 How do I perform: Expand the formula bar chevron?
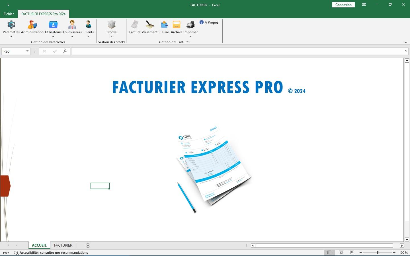click(406, 51)
